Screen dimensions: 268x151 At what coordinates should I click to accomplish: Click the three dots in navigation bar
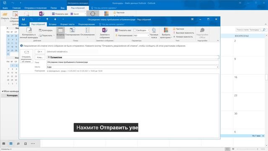pos(33,143)
